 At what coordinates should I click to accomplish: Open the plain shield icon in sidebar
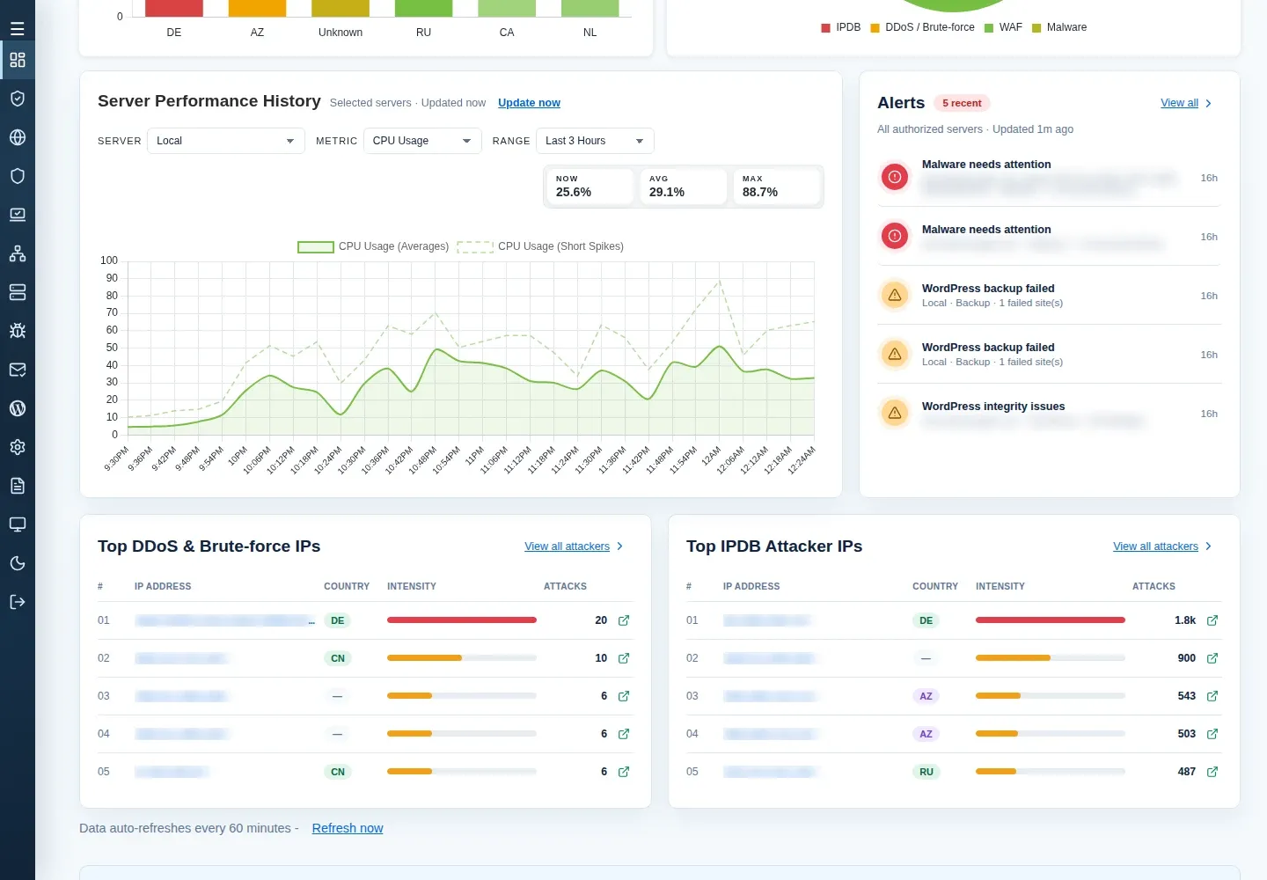(x=18, y=176)
